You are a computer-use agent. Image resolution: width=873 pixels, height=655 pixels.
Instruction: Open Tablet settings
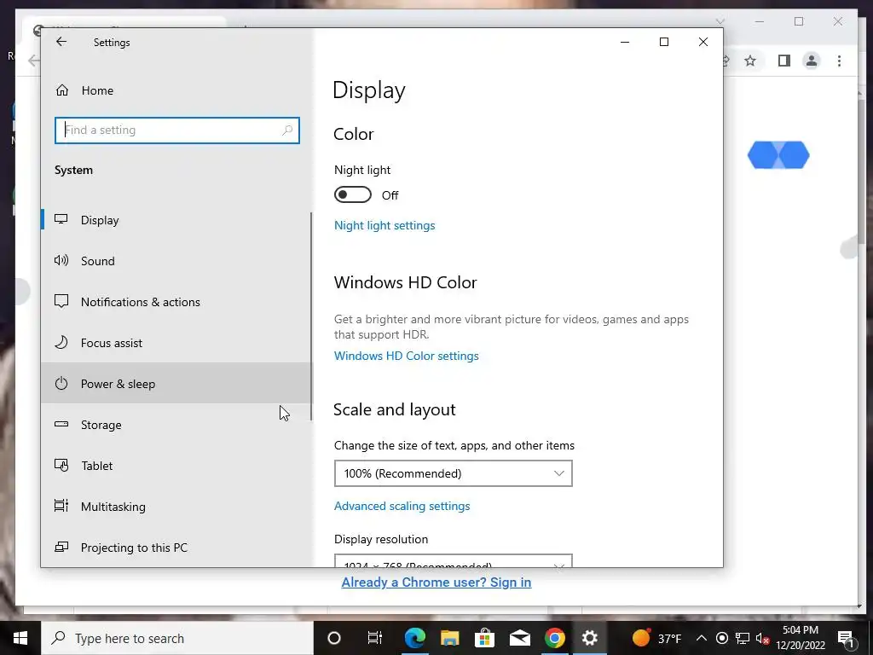pyautogui.click(x=176, y=466)
